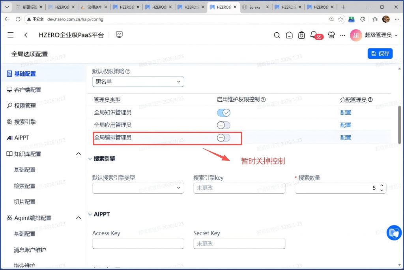This screenshot has height=270, width=404.
Task: Enable the 全局编排管理员 permission toggle
Action: [x=223, y=138]
